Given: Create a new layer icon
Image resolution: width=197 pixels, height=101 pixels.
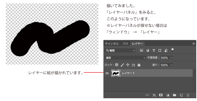Looking at the screenshot, I should [181, 95].
